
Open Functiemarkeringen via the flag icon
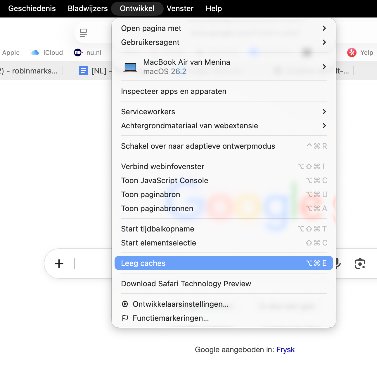point(125,318)
